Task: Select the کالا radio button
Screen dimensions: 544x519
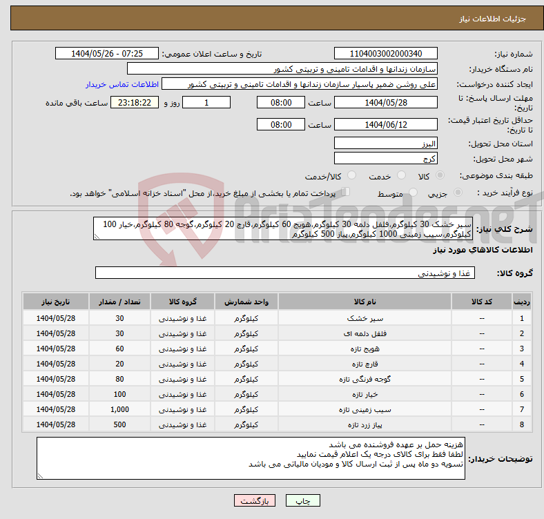Action: [440, 175]
